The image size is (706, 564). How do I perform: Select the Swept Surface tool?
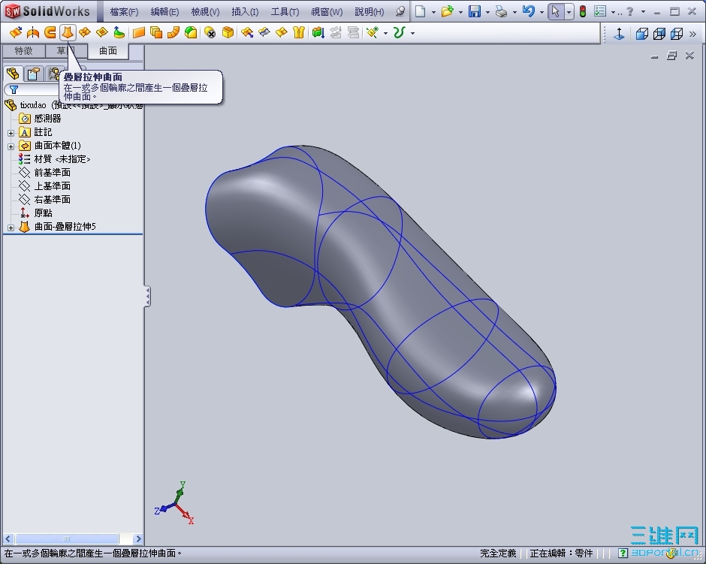(50, 32)
